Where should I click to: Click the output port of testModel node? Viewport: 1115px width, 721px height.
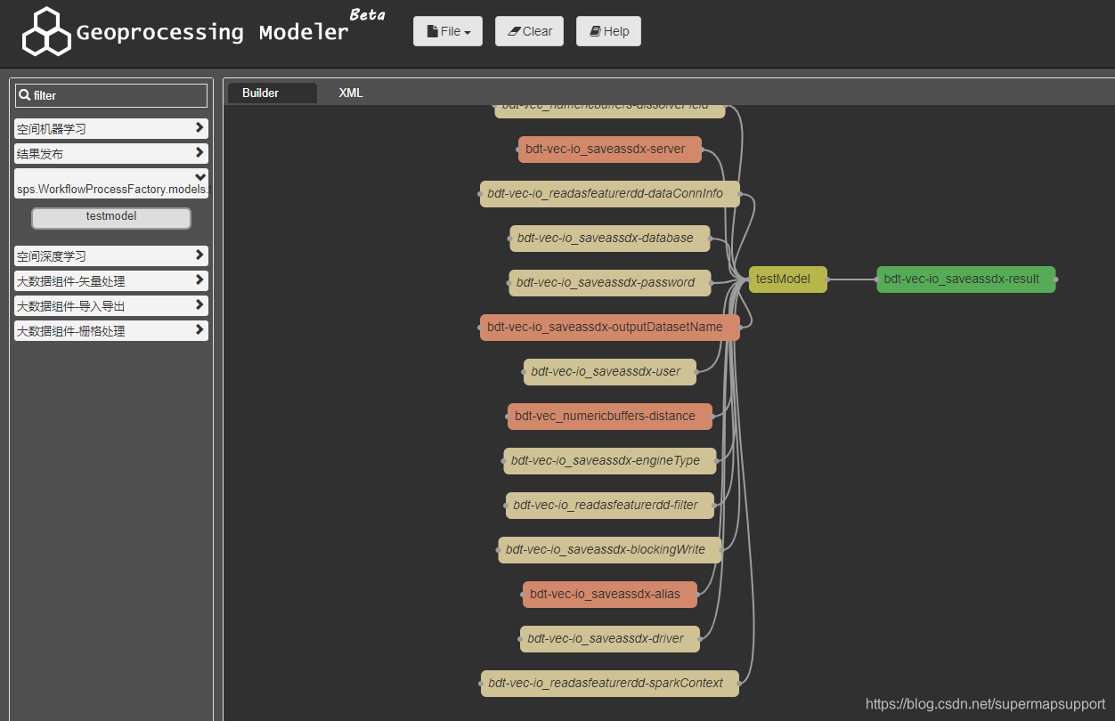tap(827, 279)
